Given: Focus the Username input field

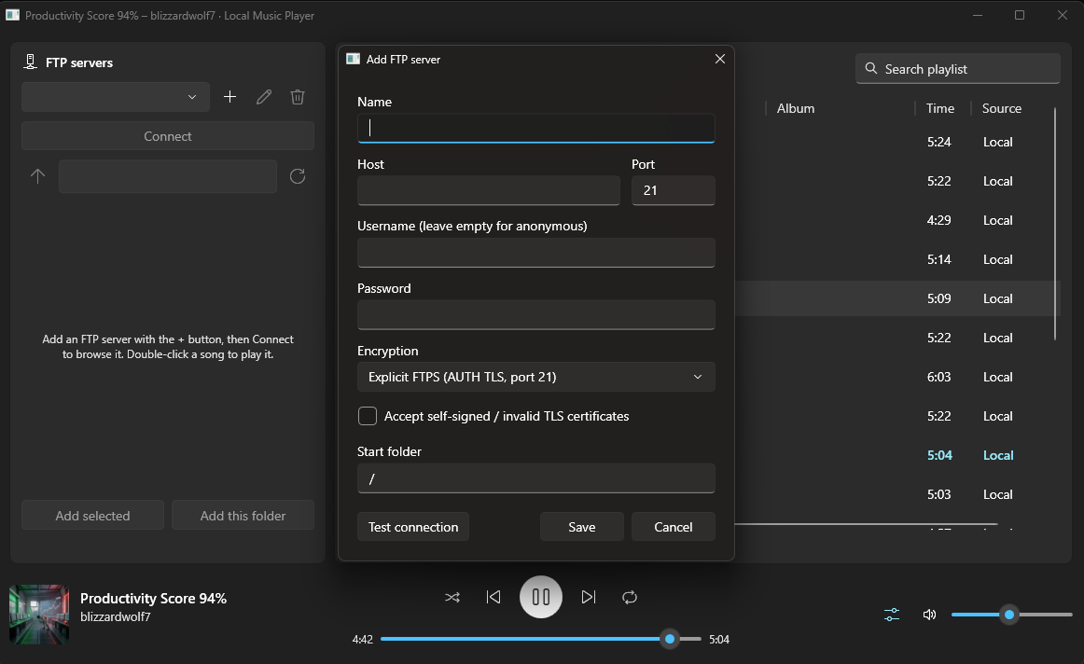Looking at the screenshot, I should 535,252.
